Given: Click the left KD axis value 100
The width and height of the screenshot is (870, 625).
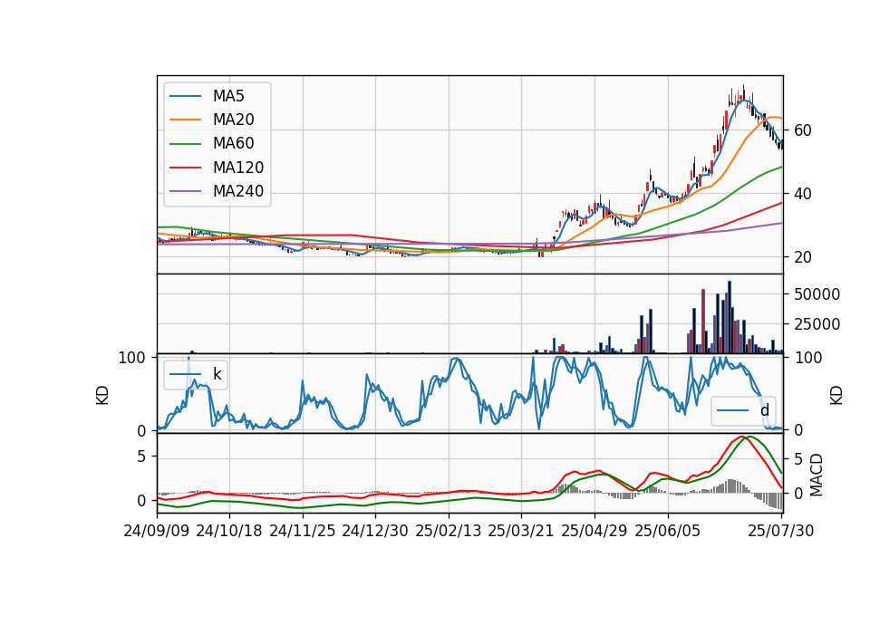Looking at the screenshot, I should tap(132, 359).
